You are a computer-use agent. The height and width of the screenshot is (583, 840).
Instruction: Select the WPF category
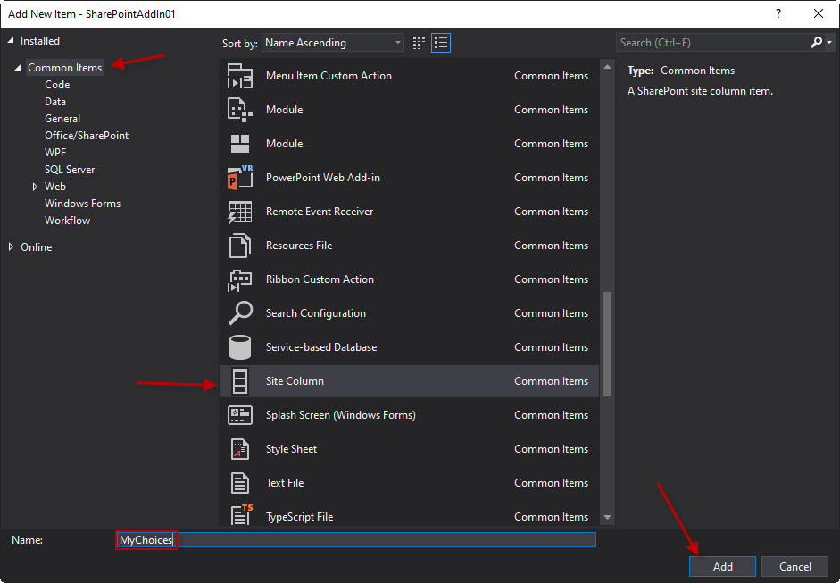pyautogui.click(x=55, y=153)
